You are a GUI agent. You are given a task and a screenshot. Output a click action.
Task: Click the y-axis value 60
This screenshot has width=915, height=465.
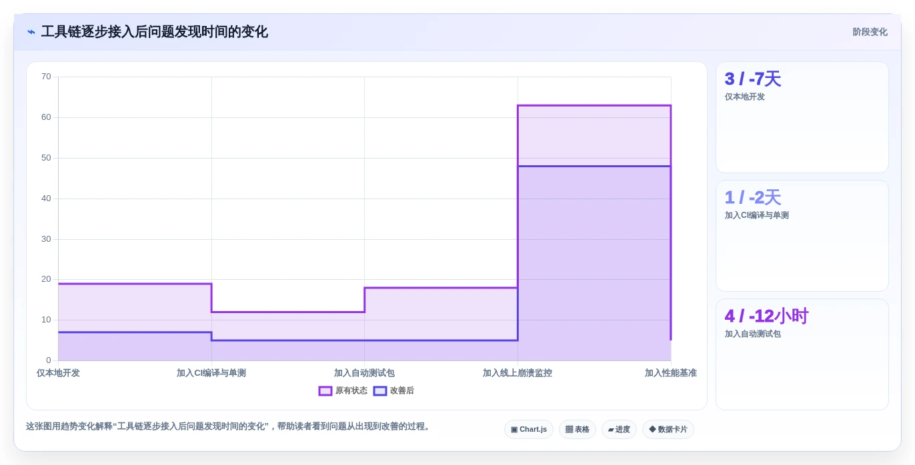click(x=46, y=117)
